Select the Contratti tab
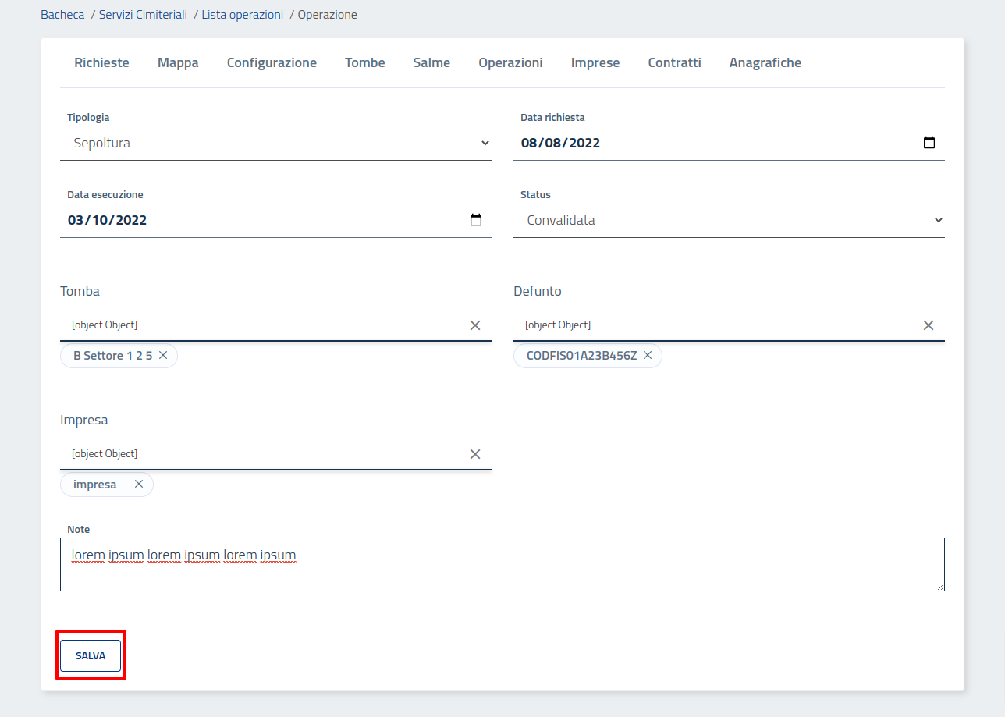 tap(674, 63)
